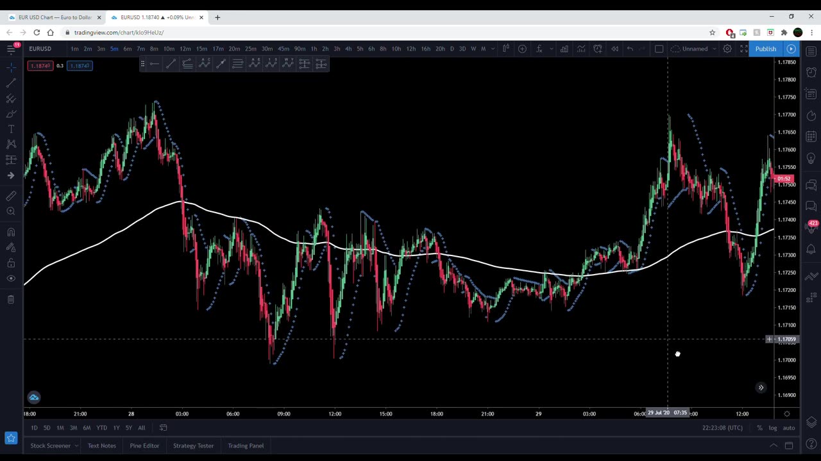Collapse the bottom panel chevron
Image resolution: width=821 pixels, height=461 pixels.
774,446
